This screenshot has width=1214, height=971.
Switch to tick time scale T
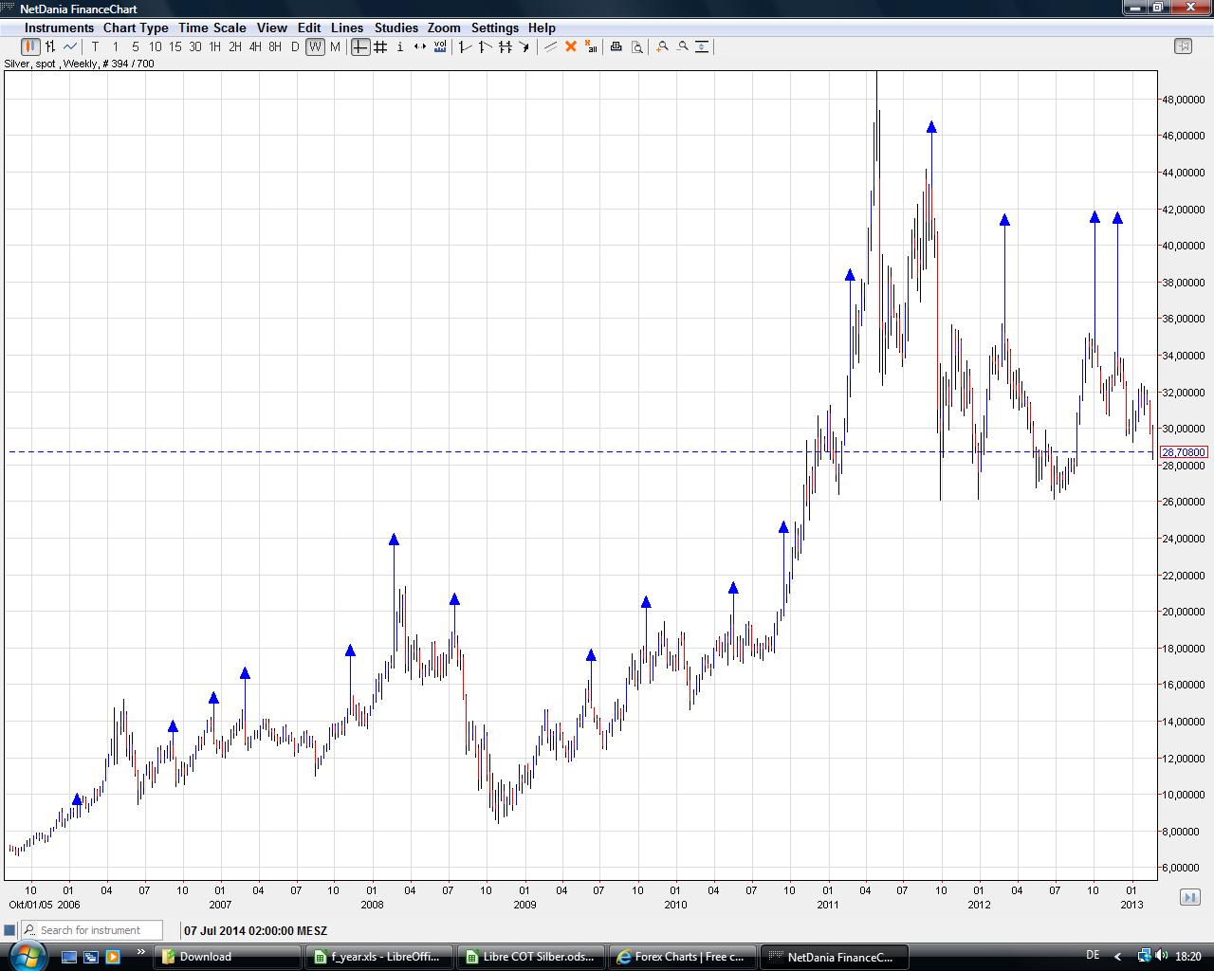pos(95,46)
